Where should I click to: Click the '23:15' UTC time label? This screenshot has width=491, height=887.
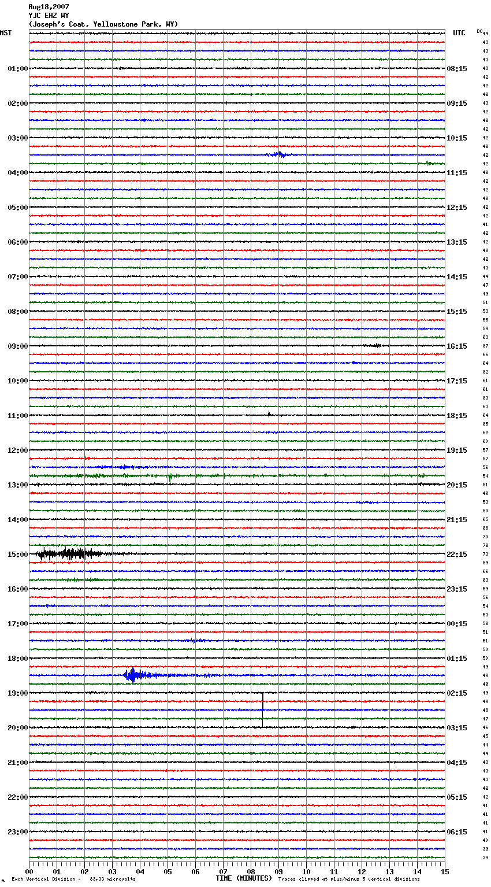click(x=457, y=589)
